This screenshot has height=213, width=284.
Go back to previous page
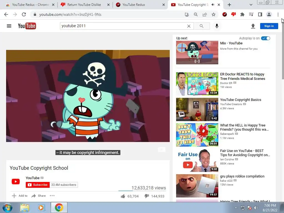(x=6, y=14)
